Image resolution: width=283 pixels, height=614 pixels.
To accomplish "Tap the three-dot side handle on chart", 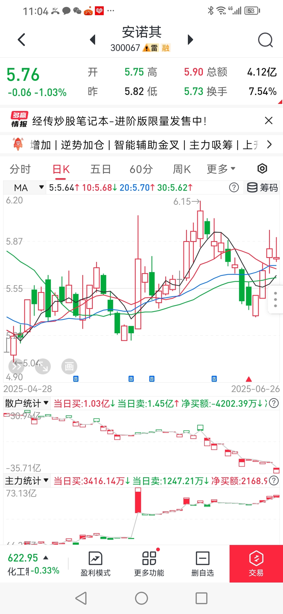I will [x=275, y=299].
